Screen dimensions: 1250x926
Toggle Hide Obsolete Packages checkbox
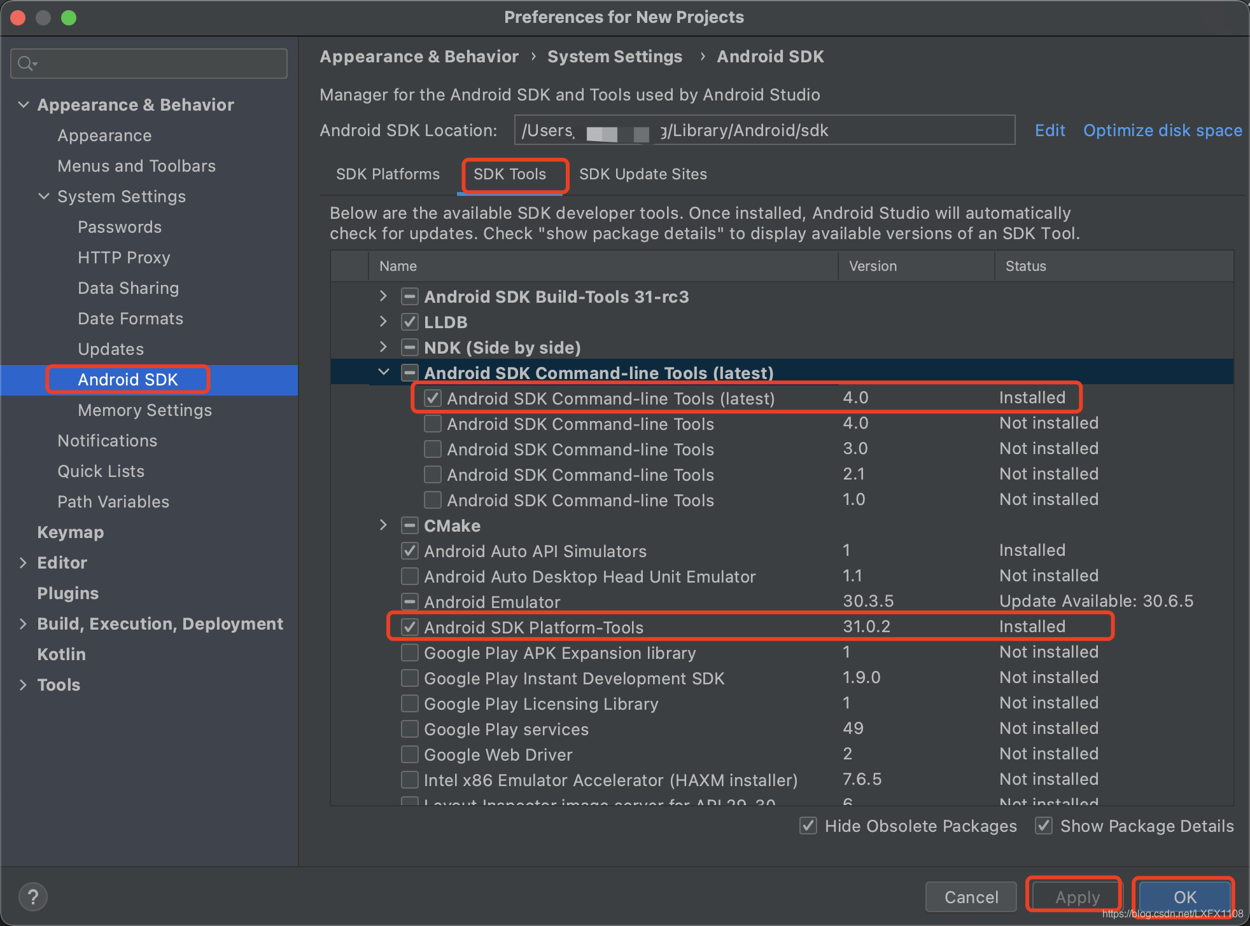pos(808,826)
